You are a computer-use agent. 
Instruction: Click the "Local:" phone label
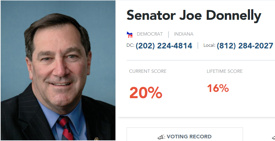pos(209,45)
